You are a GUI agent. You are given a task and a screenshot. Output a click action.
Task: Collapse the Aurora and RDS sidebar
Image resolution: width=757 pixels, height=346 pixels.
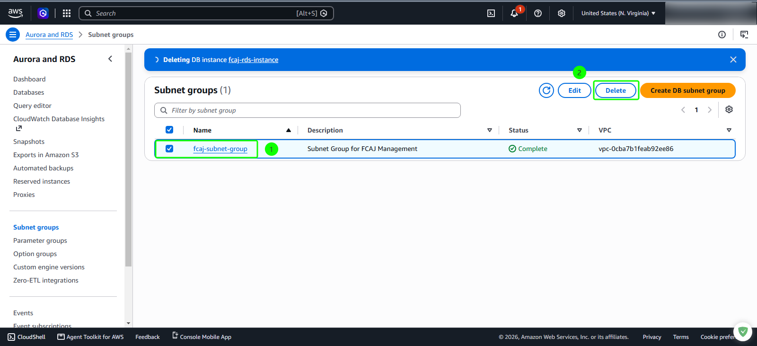pyautogui.click(x=110, y=59)
